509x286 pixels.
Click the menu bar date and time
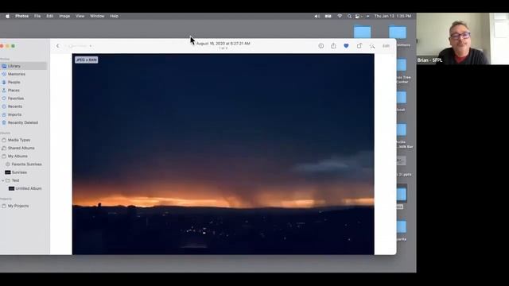pos(393,16)
